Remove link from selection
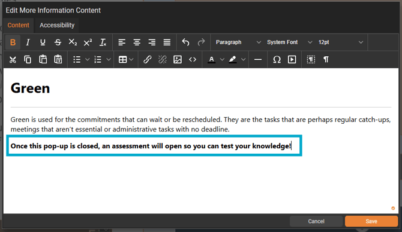Image resolution: width=402 pixels, height=232 pixels. coord(163,60)
